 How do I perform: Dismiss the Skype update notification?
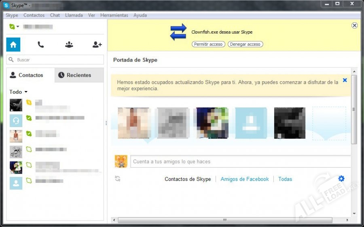coord(345,80)
